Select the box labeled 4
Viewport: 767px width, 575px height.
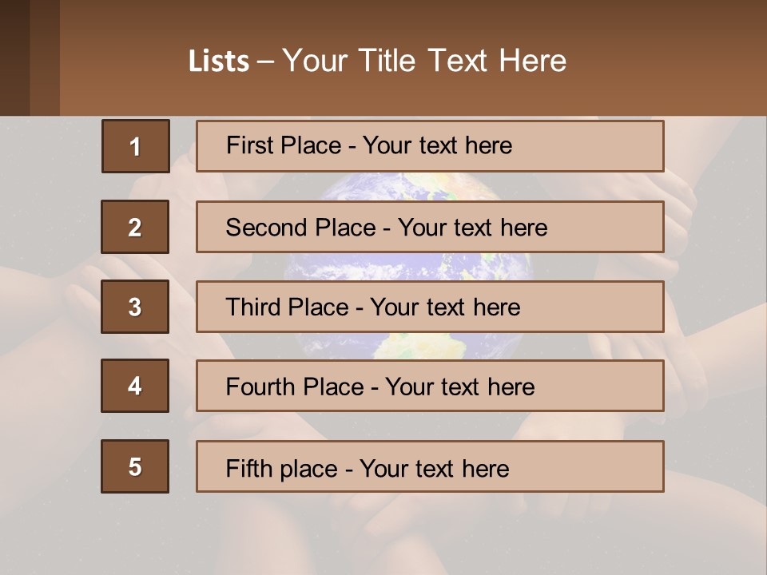(x=135, y=386)
